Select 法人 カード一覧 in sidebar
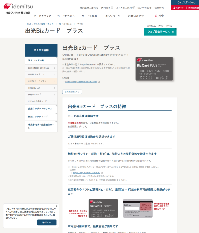This screenshot has height=233, width=199. click(41, 60)
